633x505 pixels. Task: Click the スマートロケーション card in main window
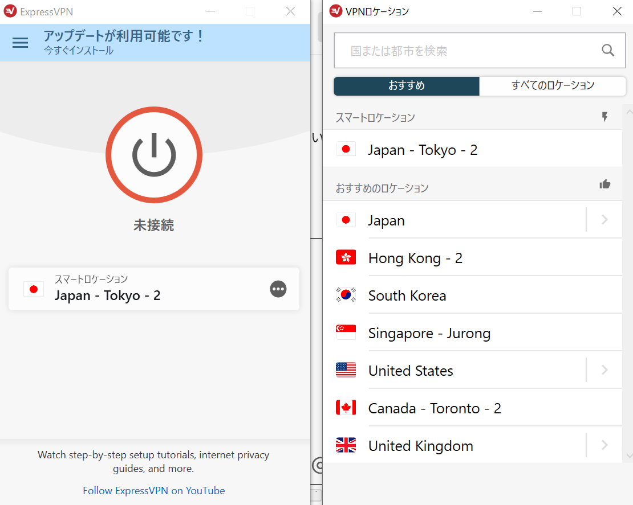(x=154, y=289)
